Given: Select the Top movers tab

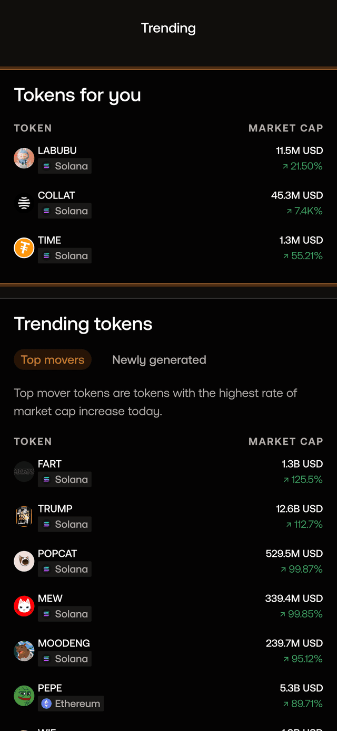Looking at the screenshot, I should [52, 359].
